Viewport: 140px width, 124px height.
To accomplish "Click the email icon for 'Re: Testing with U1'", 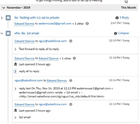I will coord(8,18).
